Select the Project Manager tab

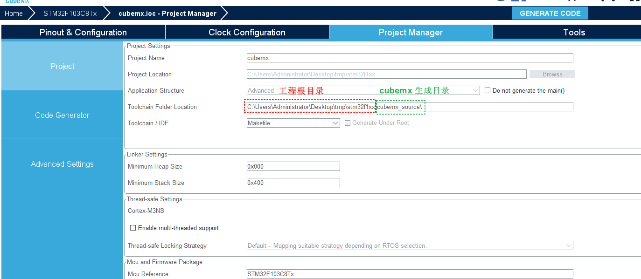coord(411,32)
